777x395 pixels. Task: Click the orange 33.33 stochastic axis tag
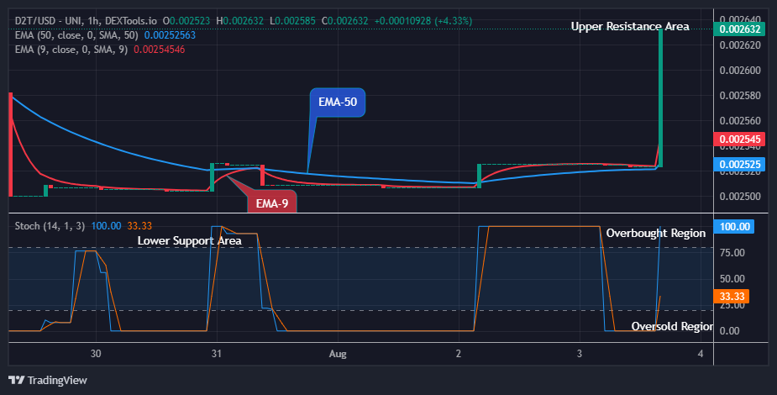[732, 297]
